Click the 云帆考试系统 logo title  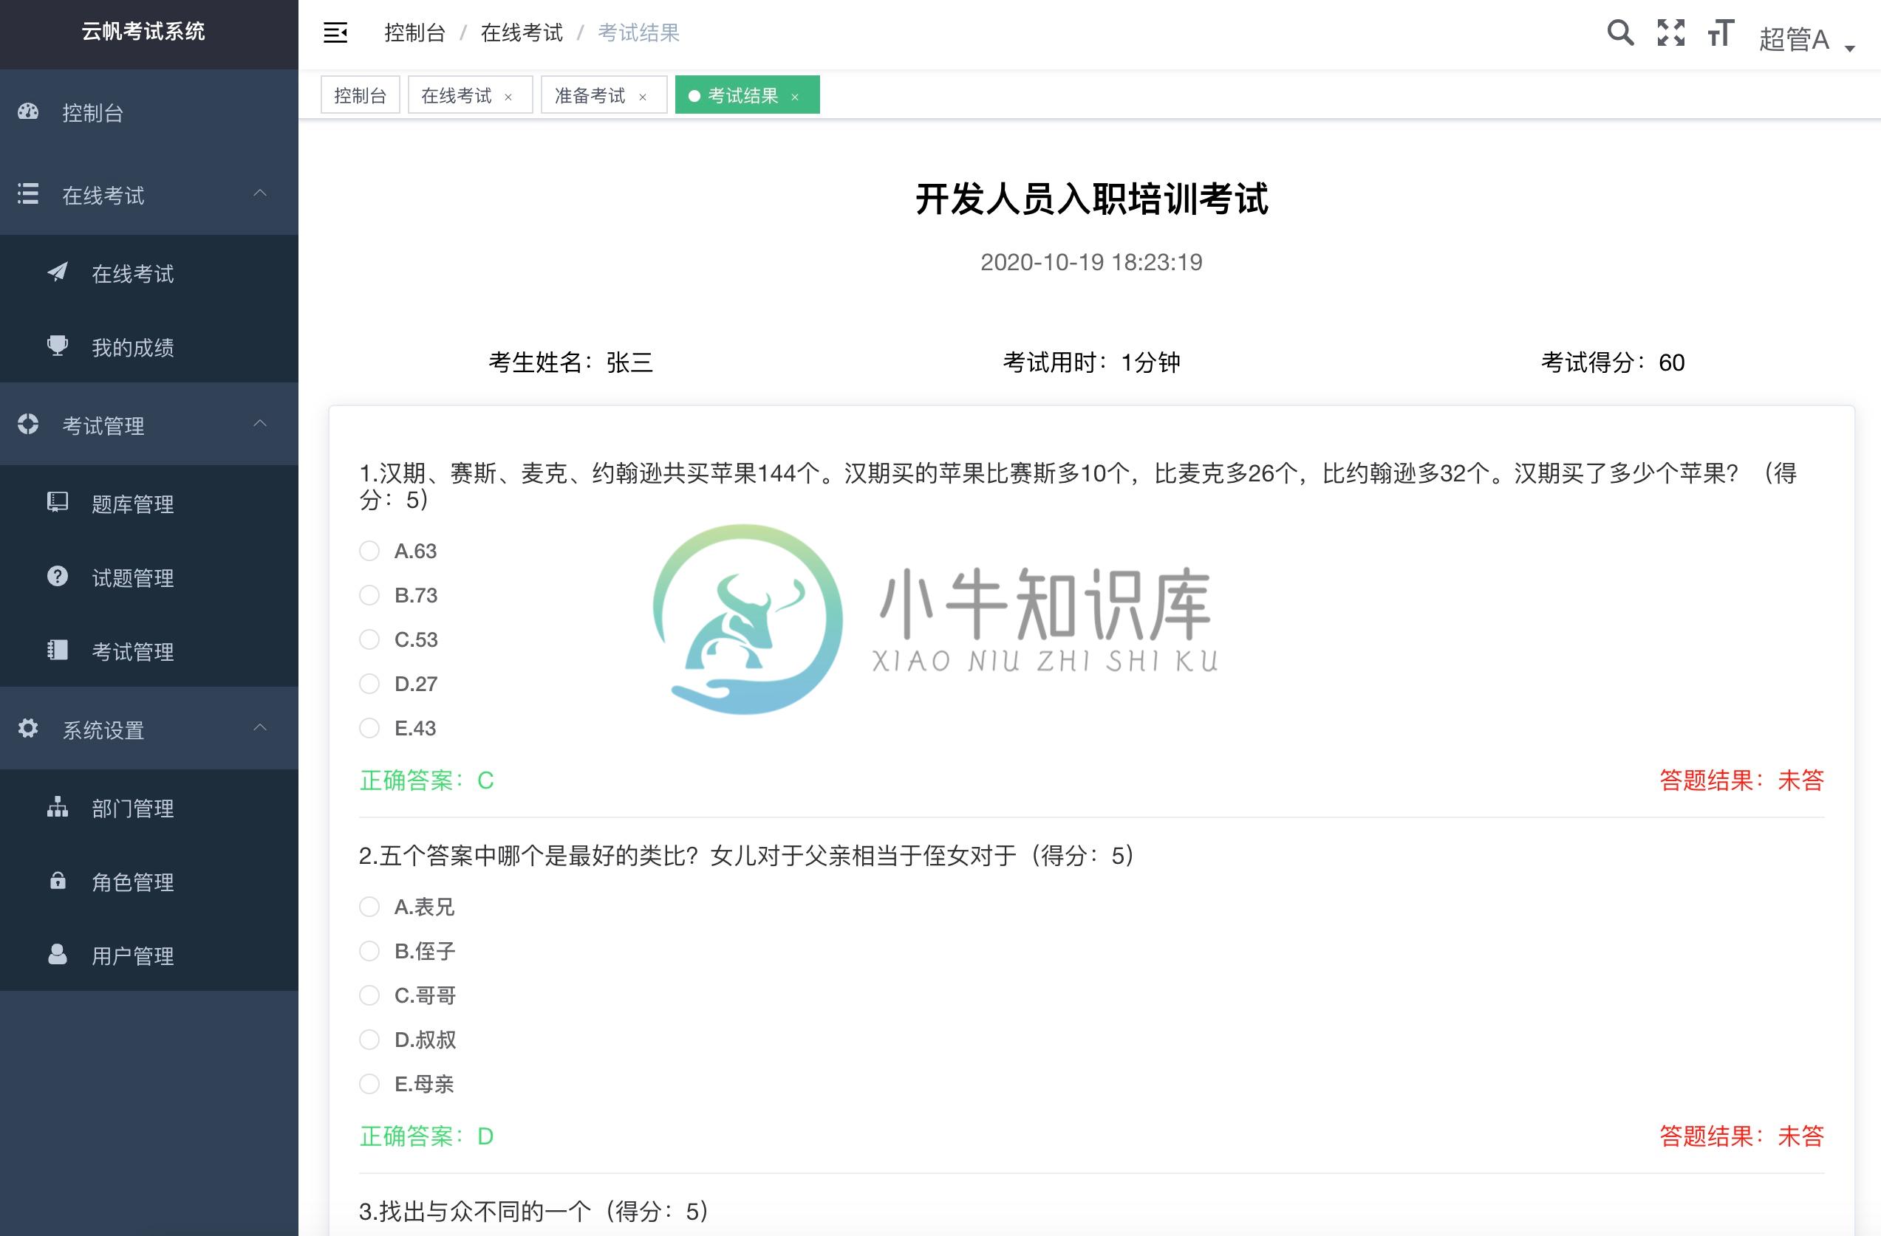point(143,32)
